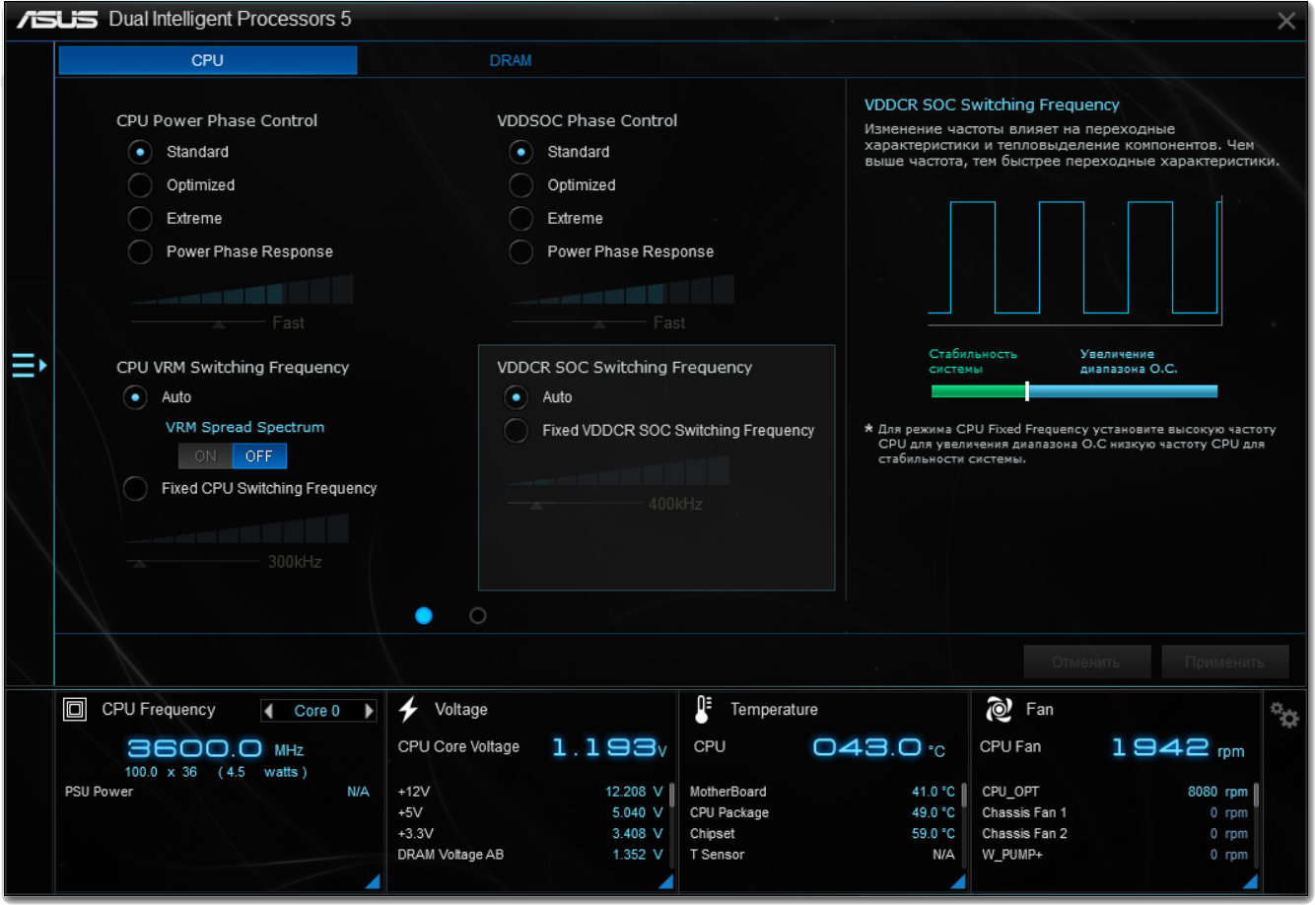Click the Отменить button

point(1086,661)
